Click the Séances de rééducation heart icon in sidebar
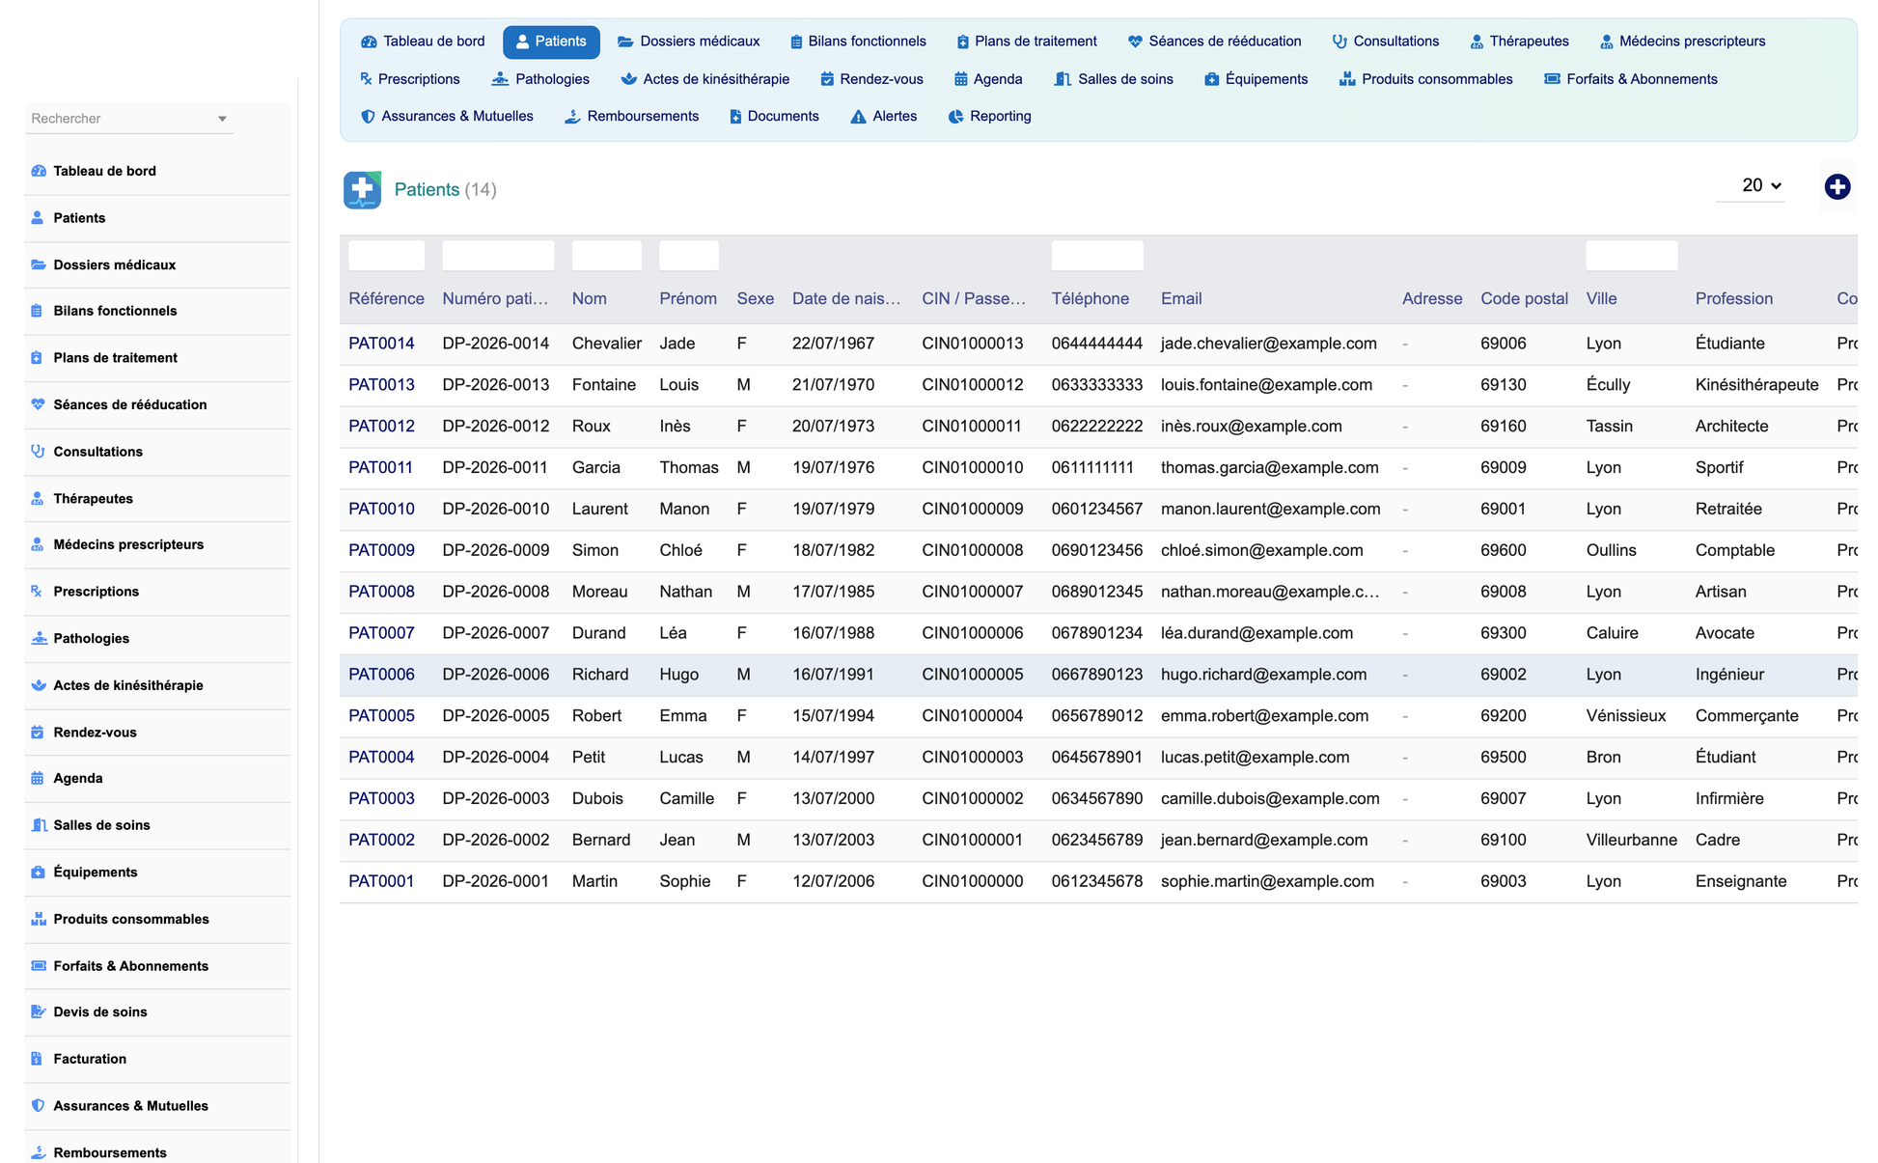 39,404
